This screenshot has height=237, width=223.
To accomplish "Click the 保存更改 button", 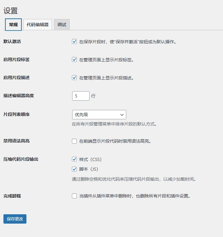I will pyautogui.click(x=15, y=219).
